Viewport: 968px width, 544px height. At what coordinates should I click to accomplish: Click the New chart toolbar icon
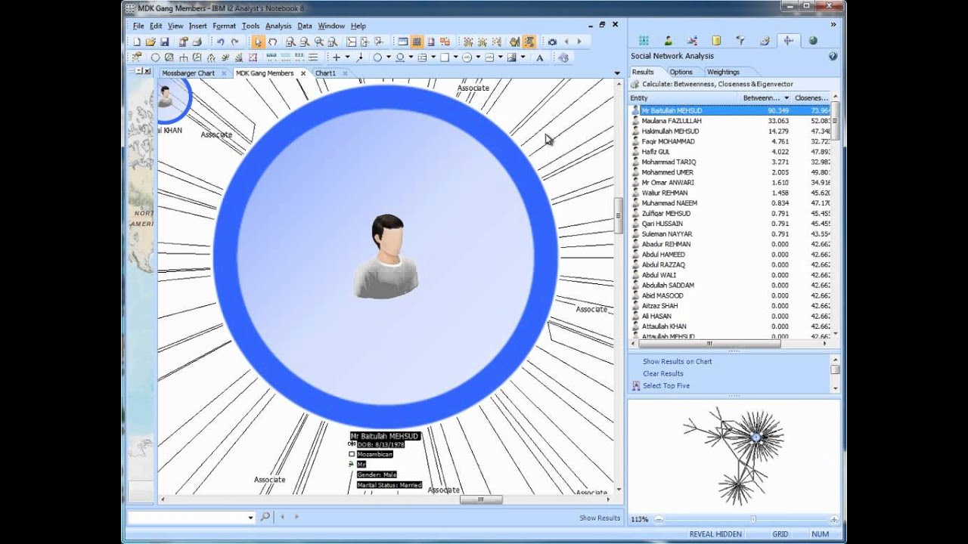pos(136,42)
